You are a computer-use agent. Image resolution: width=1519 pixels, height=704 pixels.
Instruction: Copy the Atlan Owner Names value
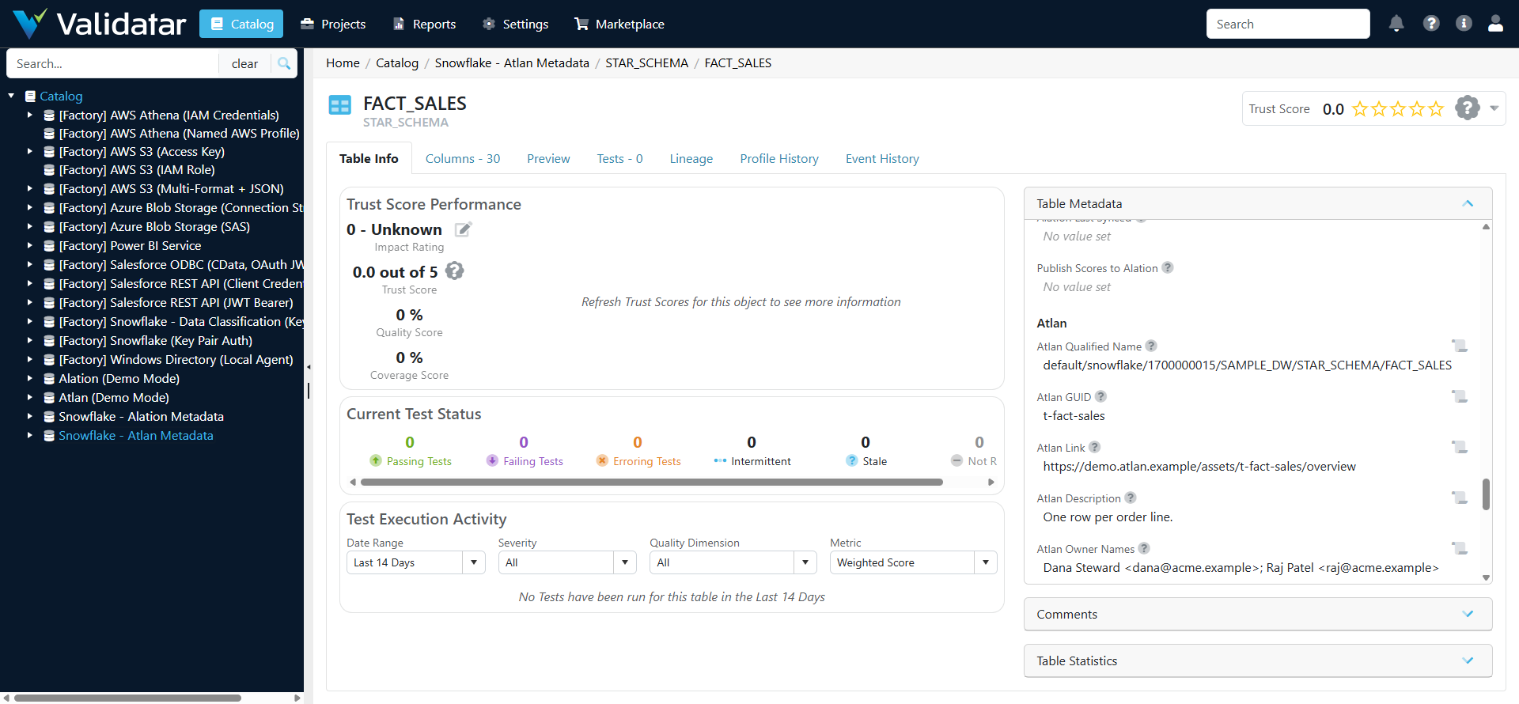(x=1460, y=548)
